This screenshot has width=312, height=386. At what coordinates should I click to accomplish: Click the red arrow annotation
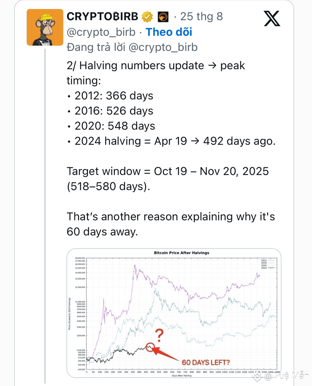pyautogui.click(x=166, y=354)
